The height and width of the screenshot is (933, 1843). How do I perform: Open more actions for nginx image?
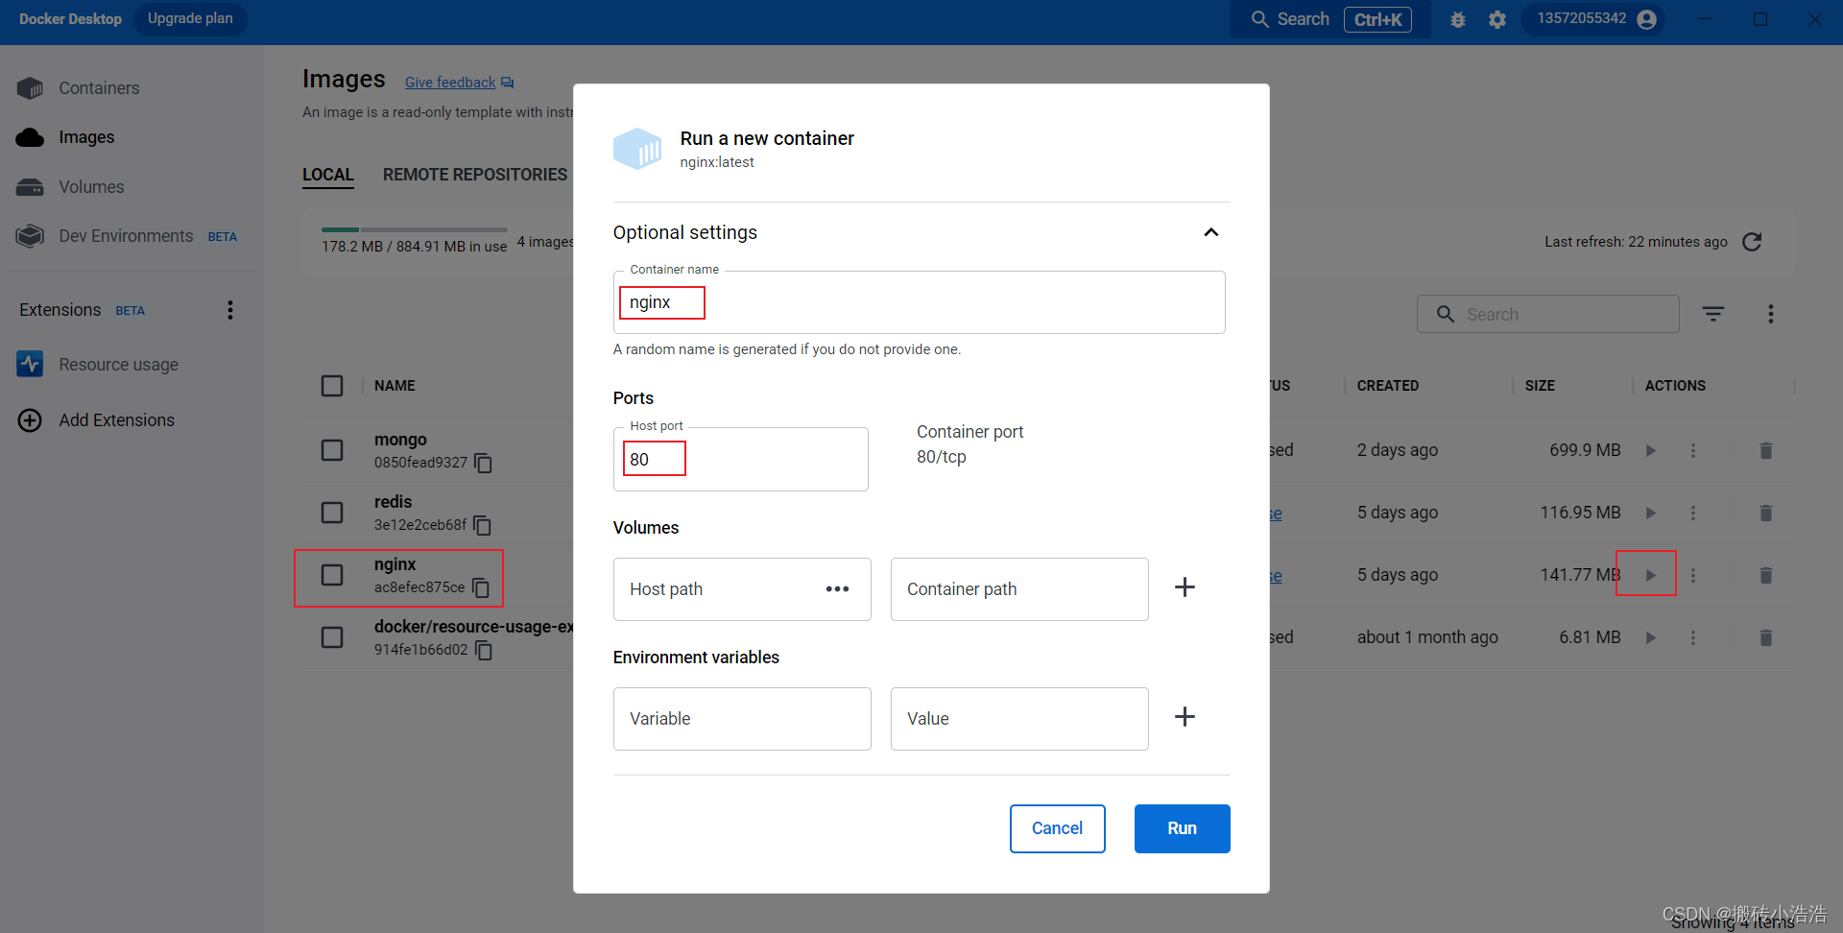click(1693, 575)
